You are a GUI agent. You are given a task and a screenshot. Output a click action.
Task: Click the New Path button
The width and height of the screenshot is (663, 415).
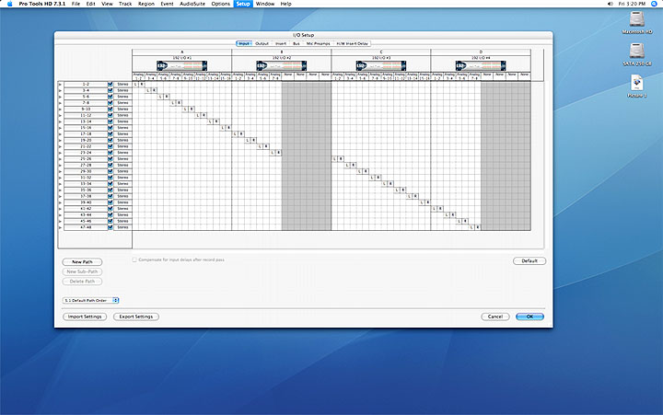coord(82,262)
